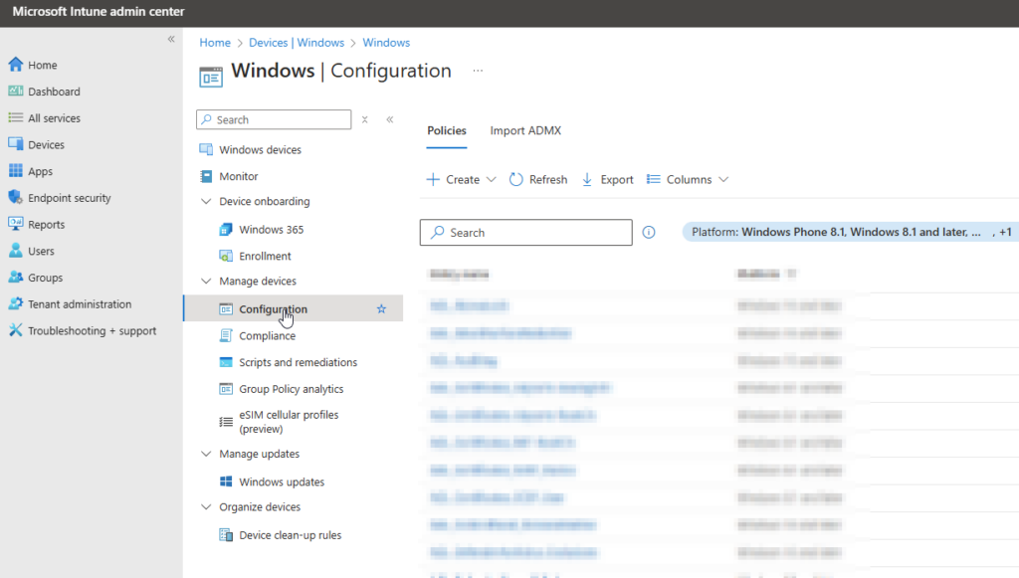1019x578 pixels.
Task: Star Configuration to add it to favorites
Action: 380,308
